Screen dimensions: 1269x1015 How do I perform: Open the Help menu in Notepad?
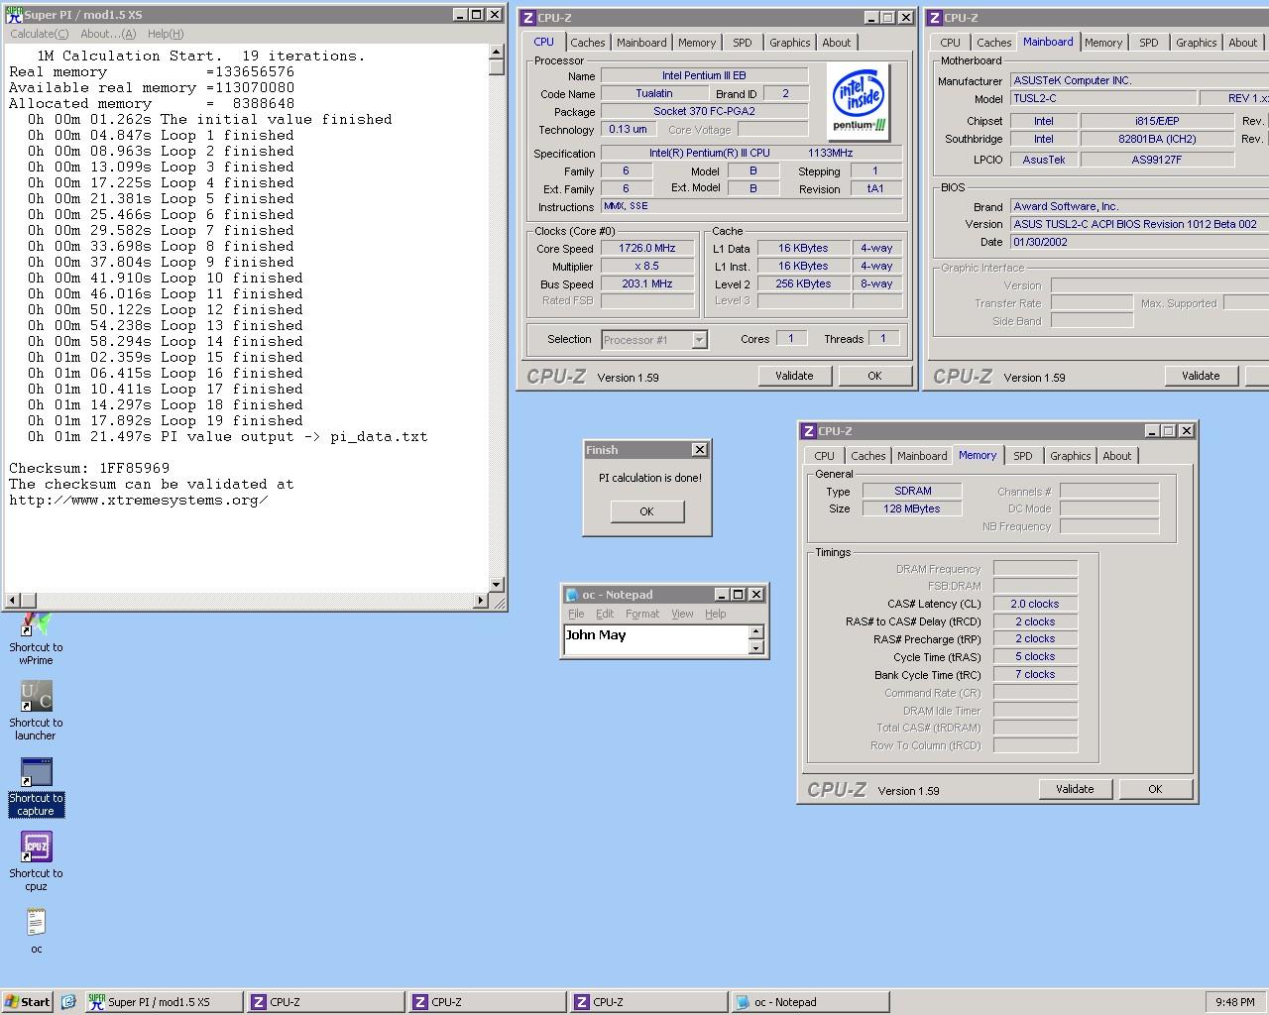[716, 614]
